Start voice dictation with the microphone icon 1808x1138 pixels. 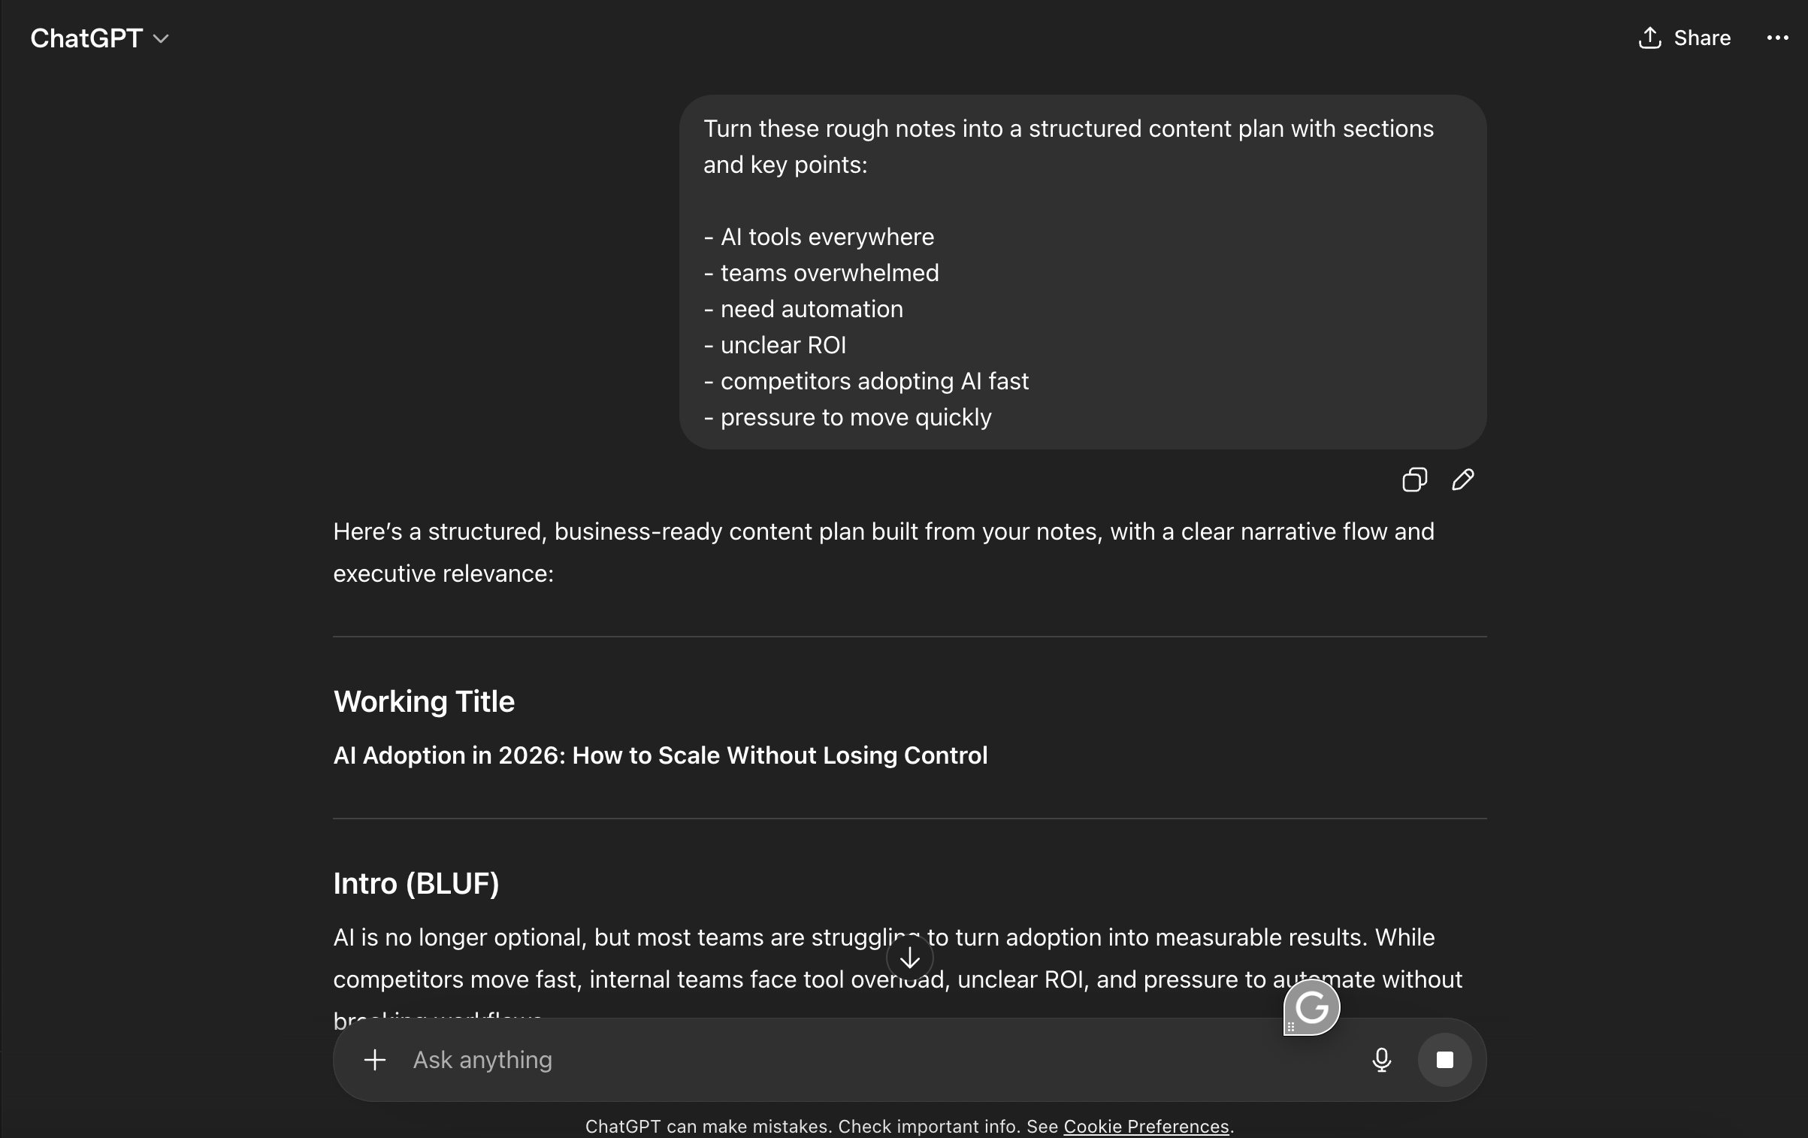[1381, 1060]
